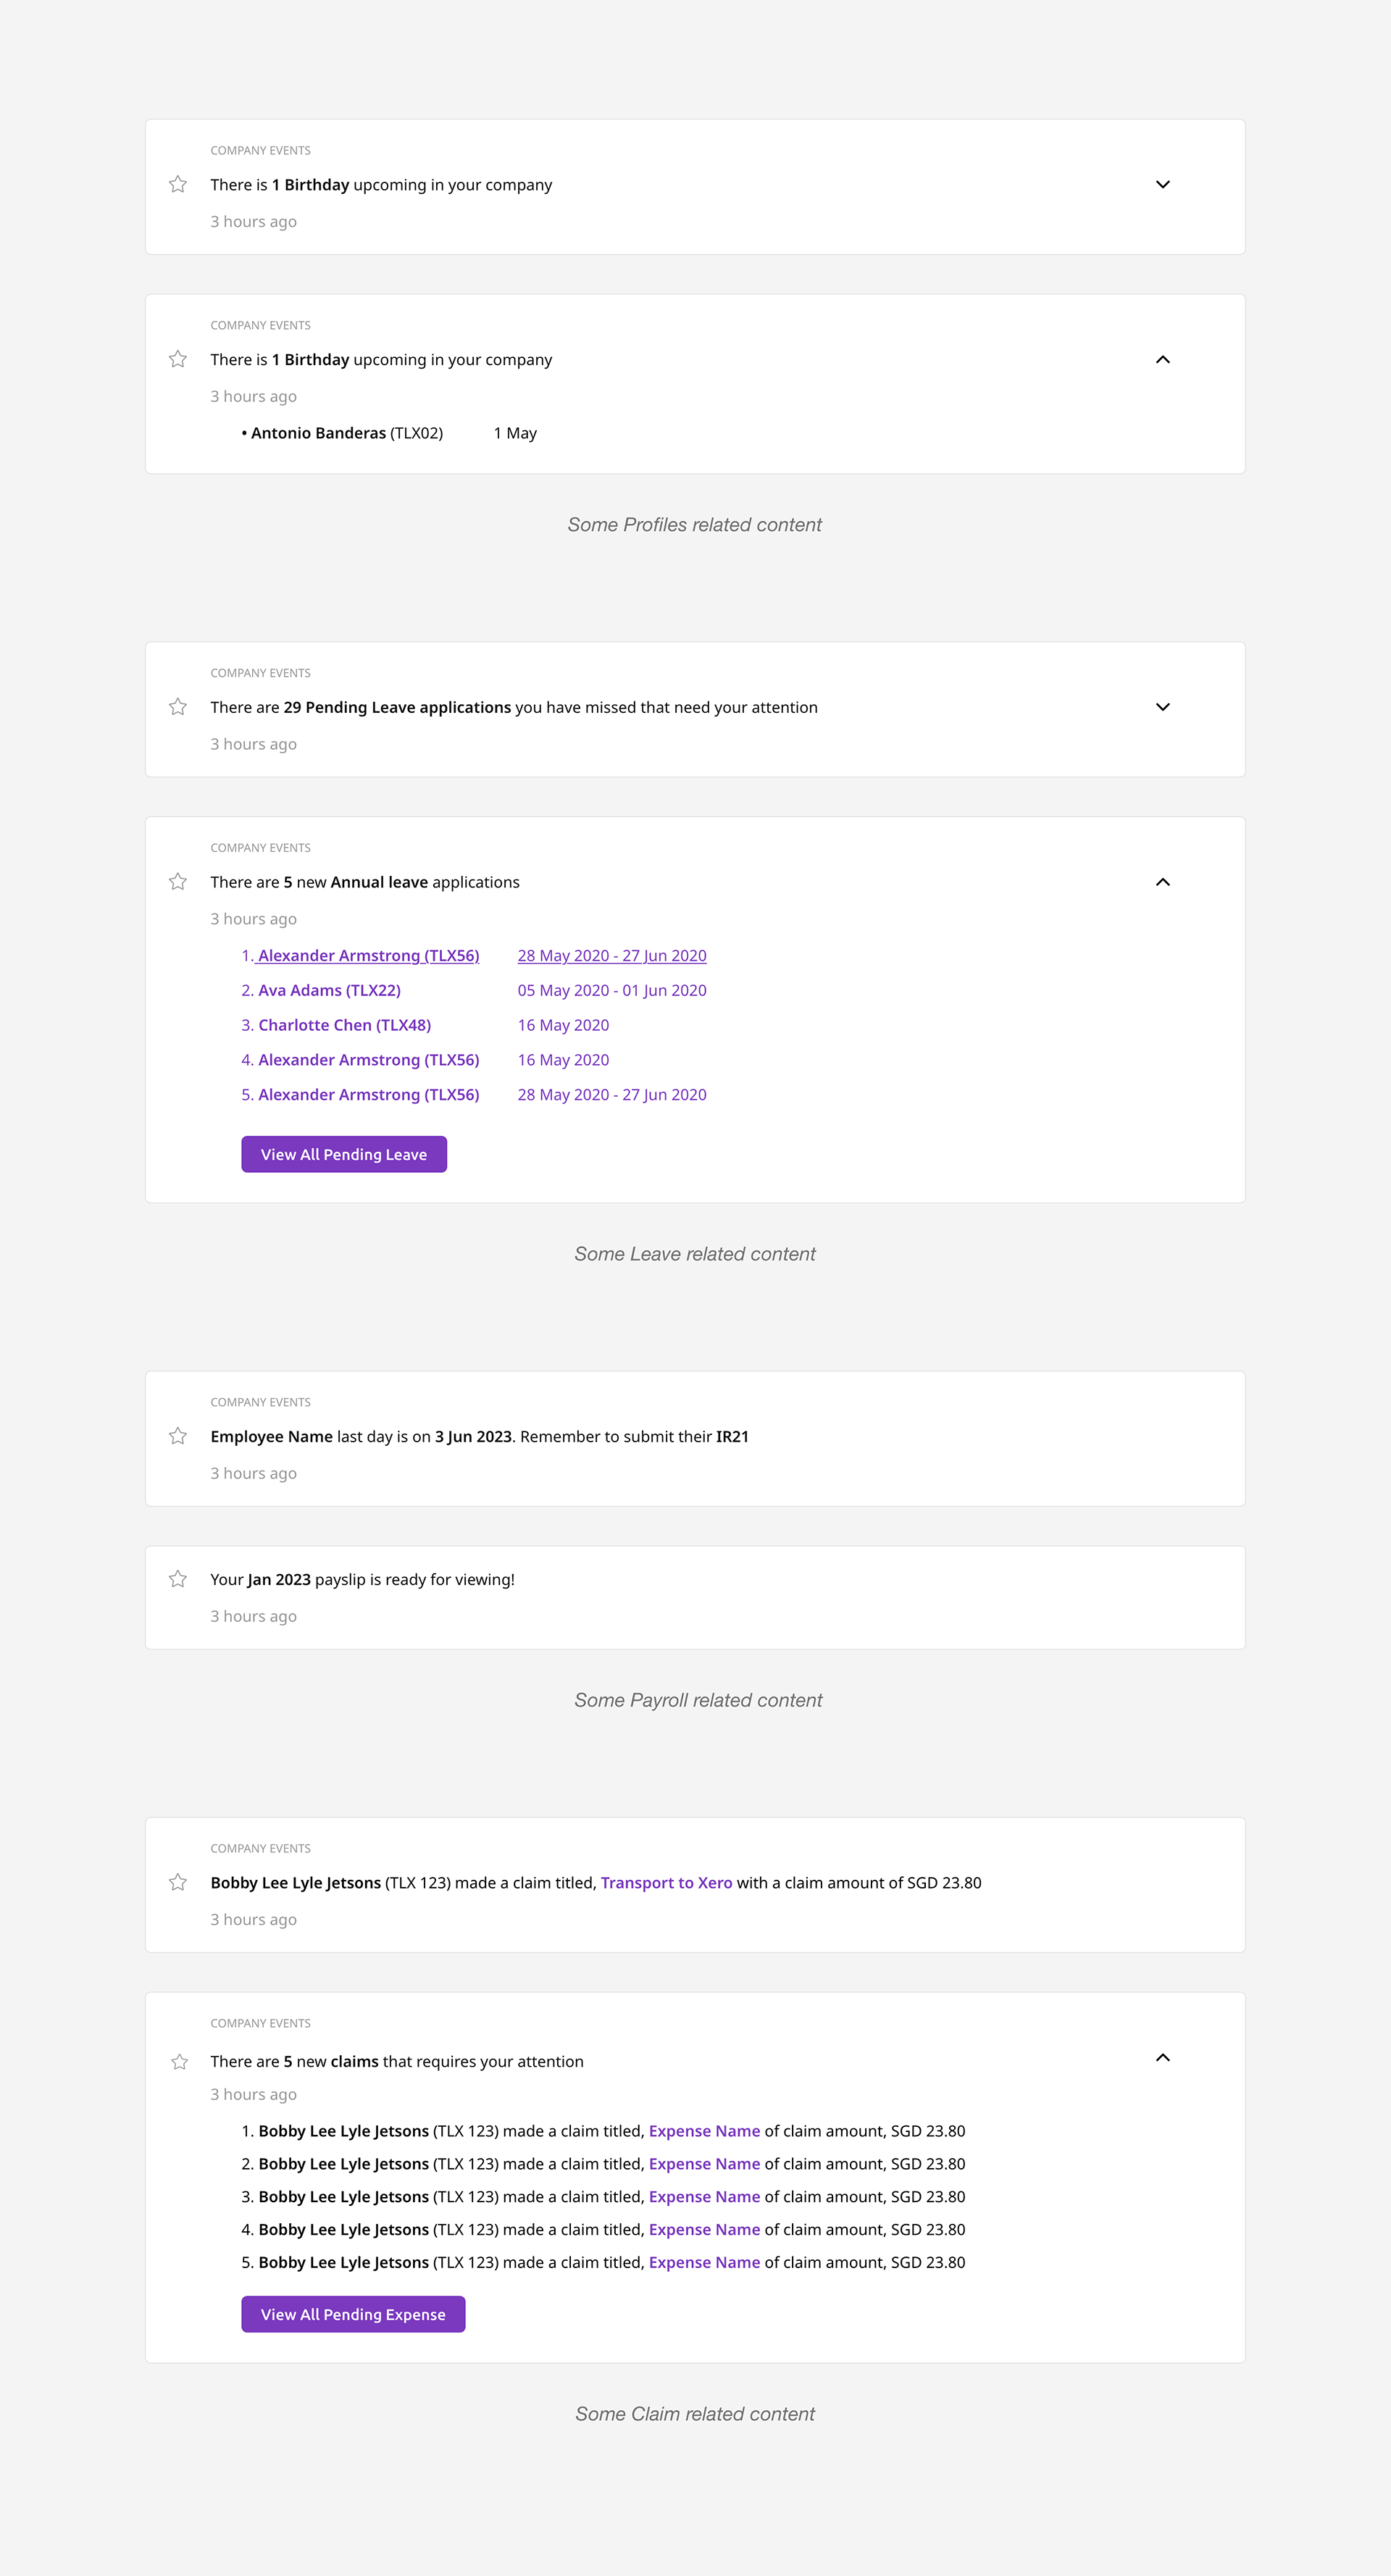Click View All Pending Expense button

coord(353,2314)
